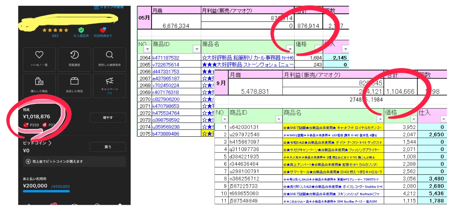Open the 仕入 filter dropdown in 05月 sheet
The image size is (463, 211).
pyautogui.click(x=345, y=49)
